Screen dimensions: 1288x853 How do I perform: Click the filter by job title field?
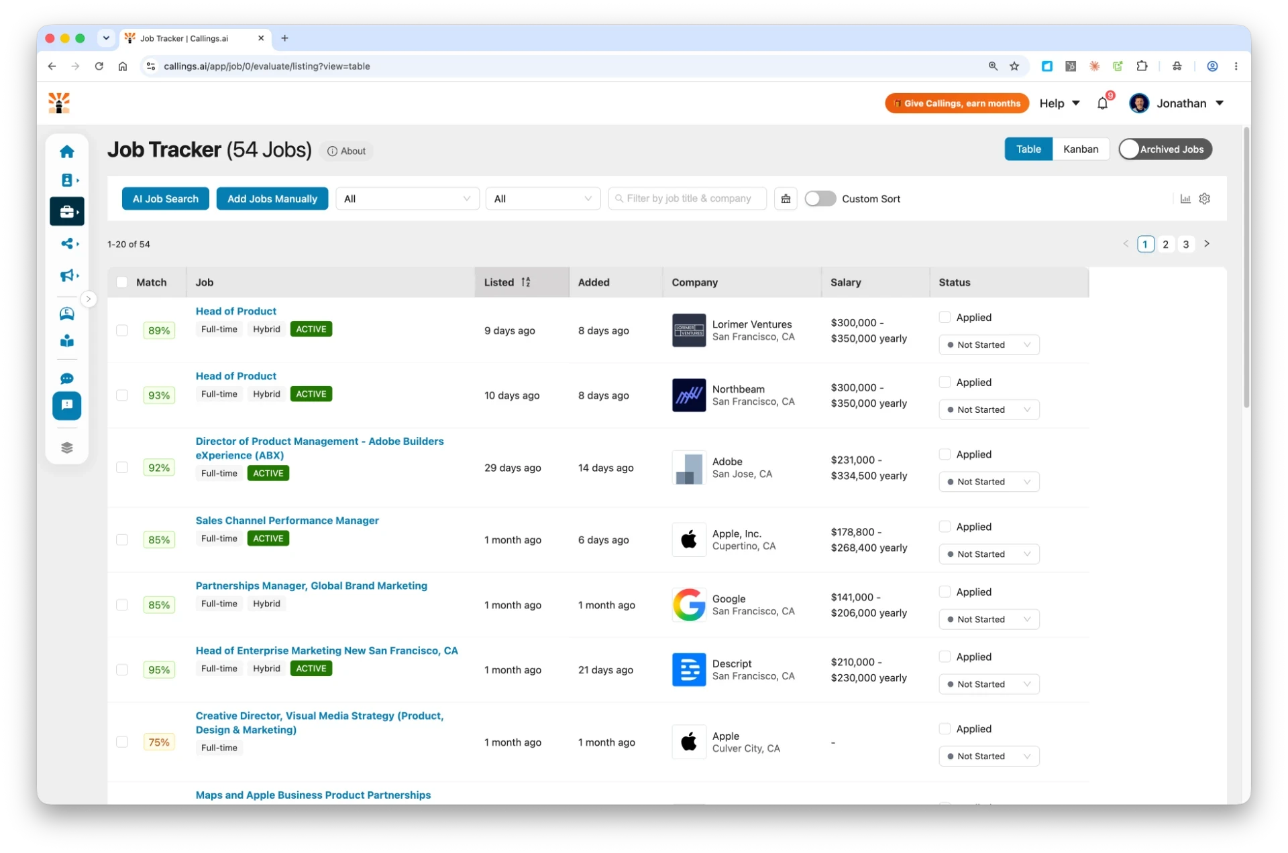pos(687,199)
